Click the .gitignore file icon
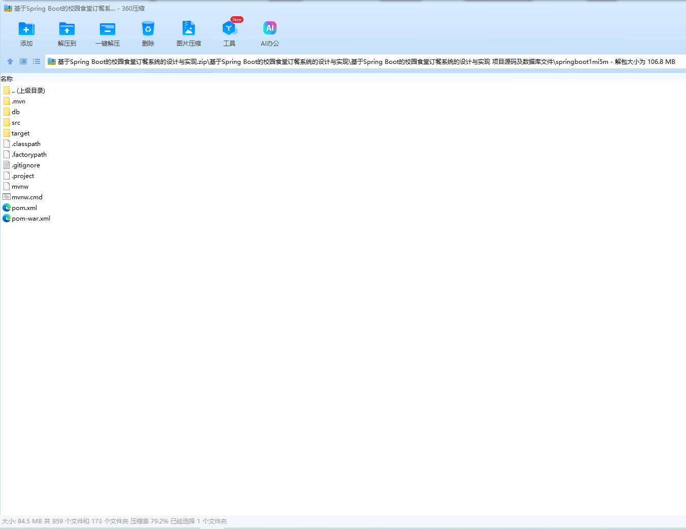This screenshot has width=686, height=529. (x=7, y=165)
